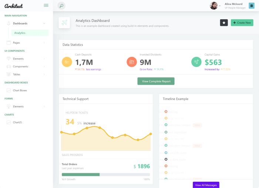
Task: Click the Data Statistics card header
Action: (156, 45)
